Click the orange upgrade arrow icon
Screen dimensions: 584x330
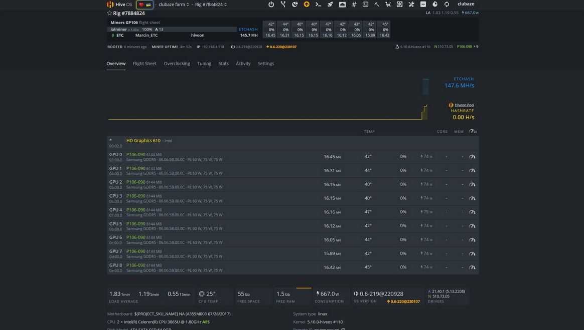tap(307, 5)
